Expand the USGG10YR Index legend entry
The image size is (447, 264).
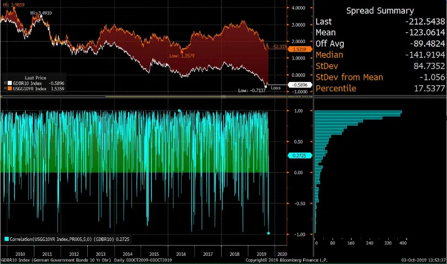(x=5, y=89)
